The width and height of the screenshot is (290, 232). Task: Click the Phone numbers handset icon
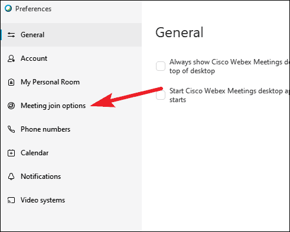11,129
